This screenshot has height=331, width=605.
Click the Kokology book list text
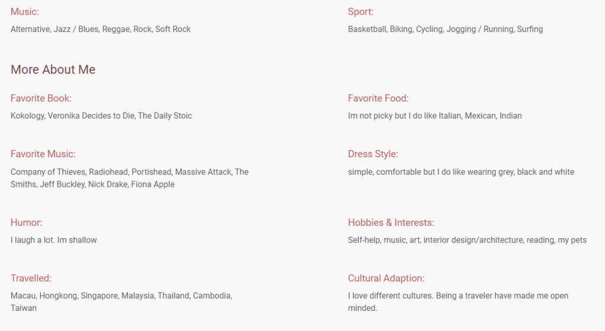pyautogui.click(x=101, y=116)
